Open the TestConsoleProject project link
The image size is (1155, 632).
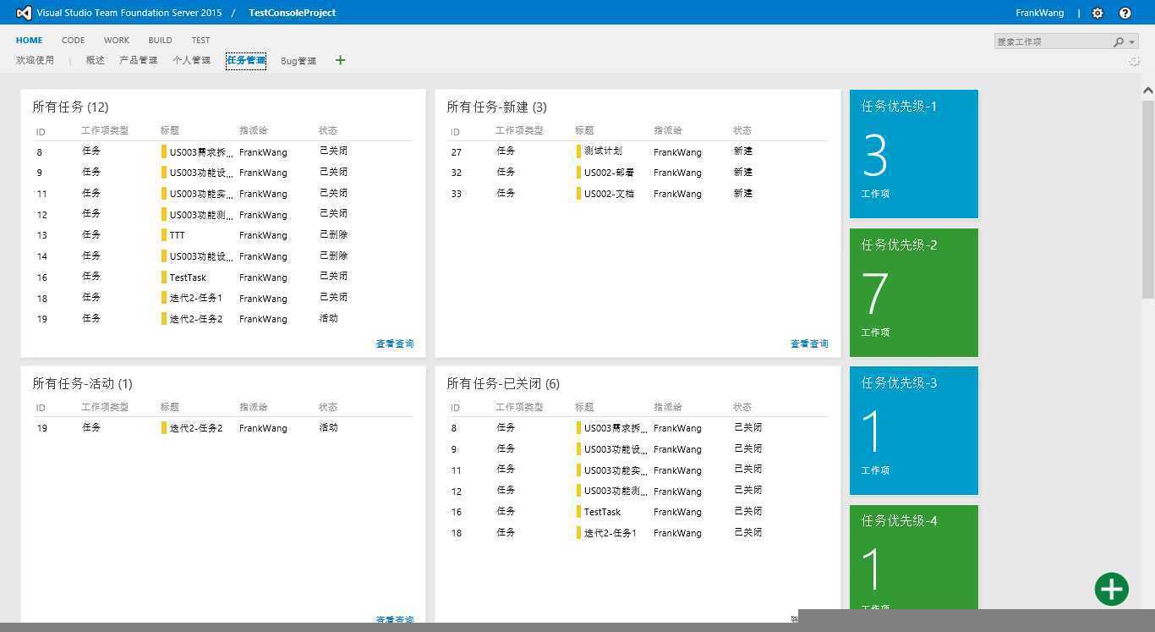click(293, 13)
